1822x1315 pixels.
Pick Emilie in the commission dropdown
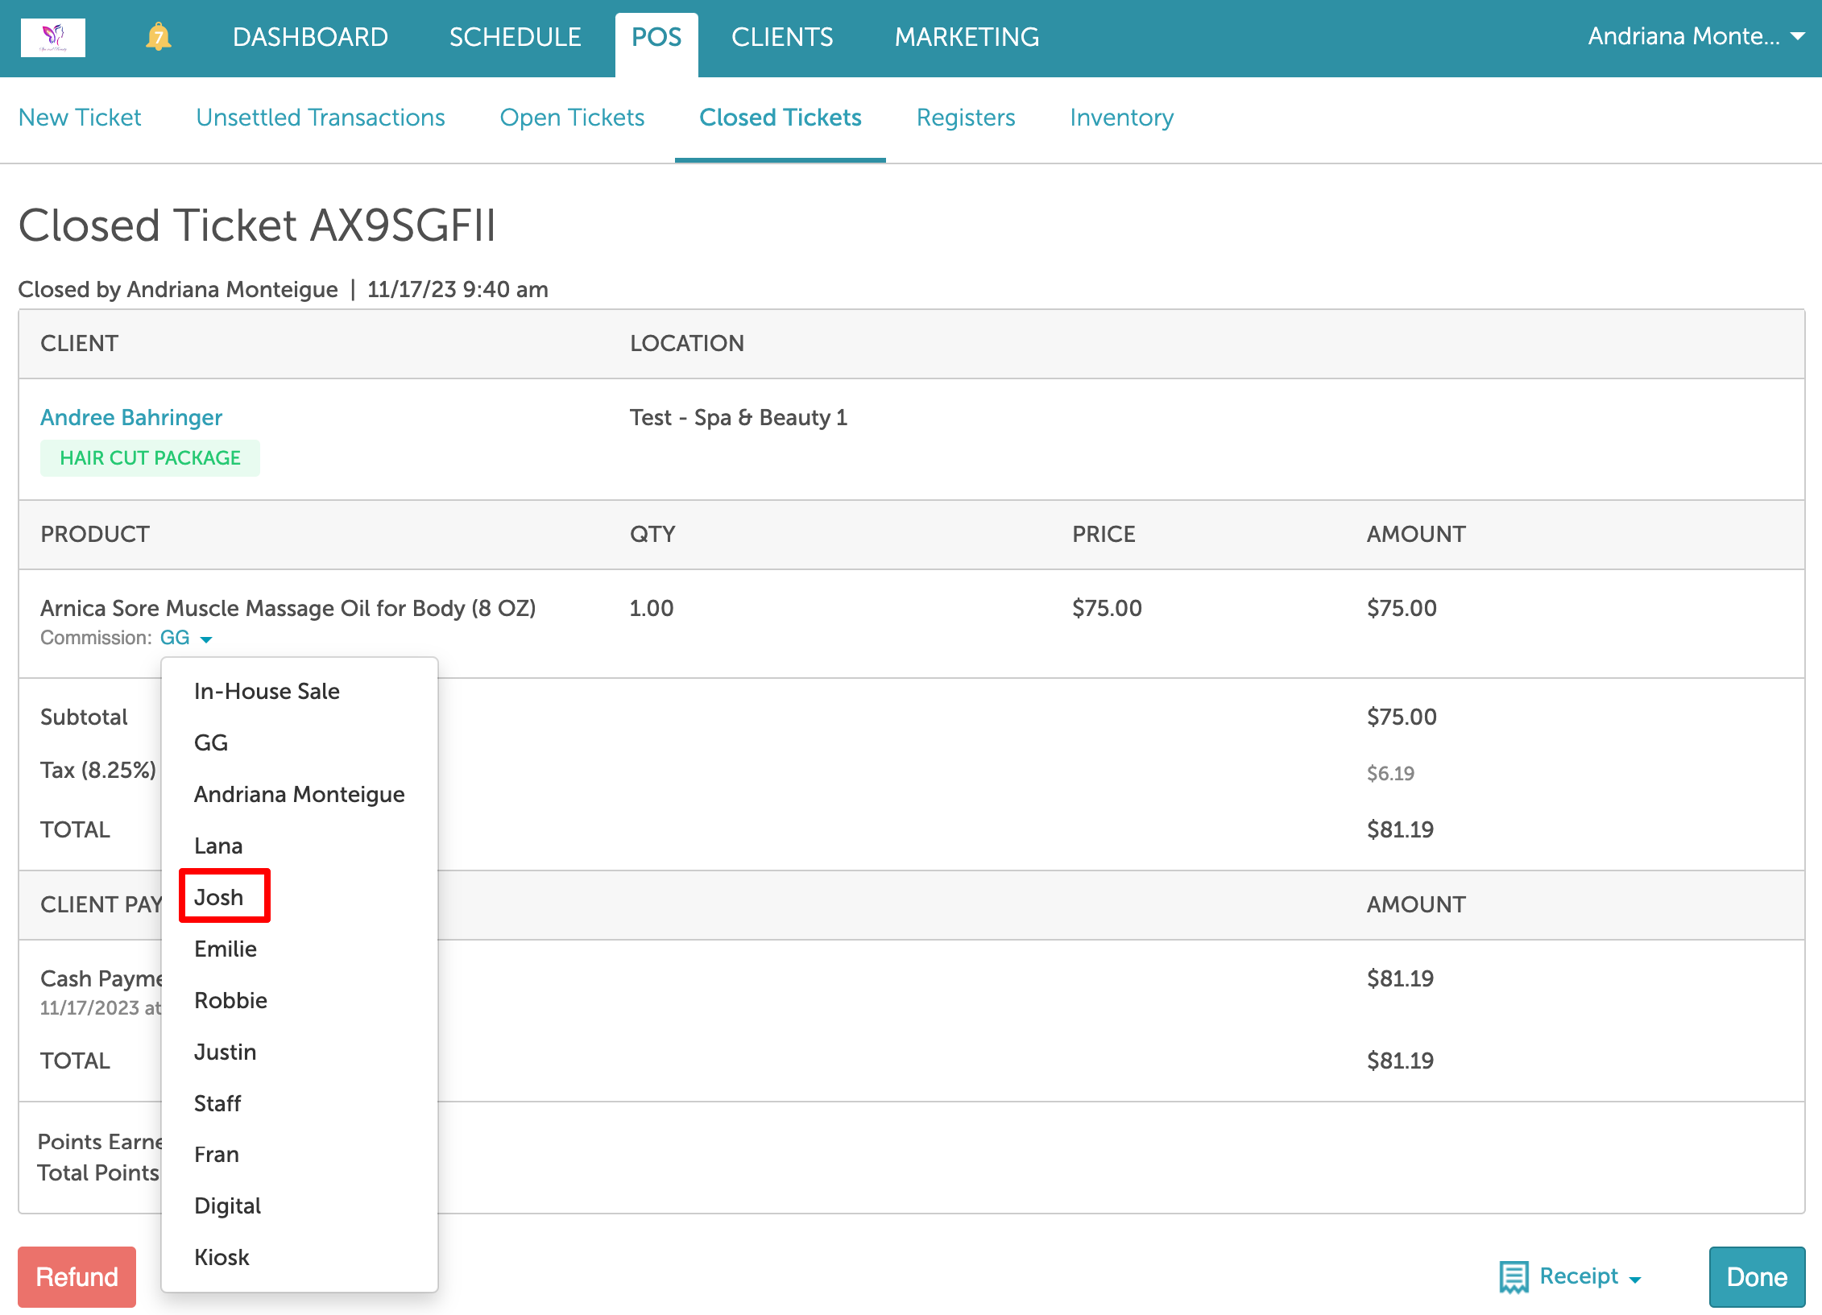pos(226,949)
